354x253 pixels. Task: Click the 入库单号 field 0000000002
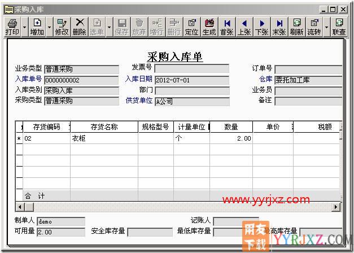(81, 80)
